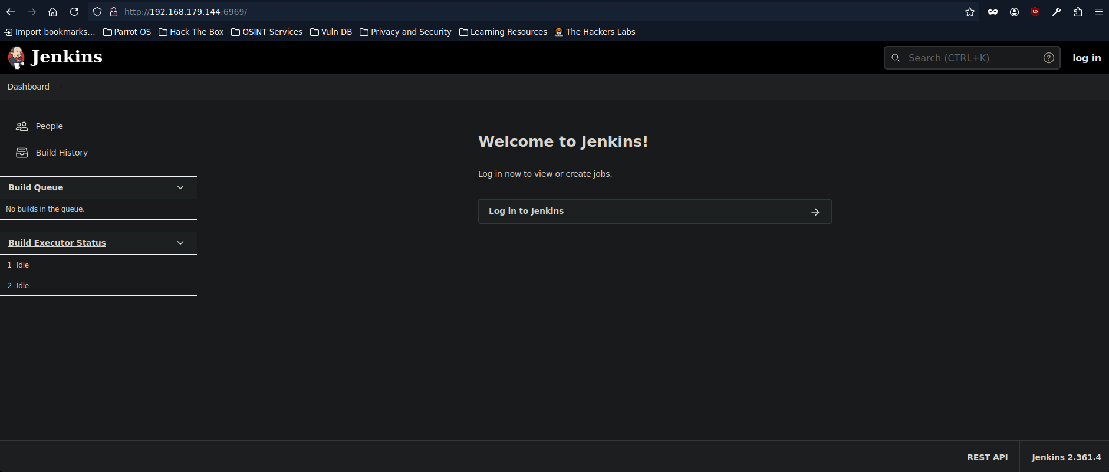Open Hack The Box bookmark folder
The height and width of the screenshot is (472, 1109).
(x=191, y=32)
